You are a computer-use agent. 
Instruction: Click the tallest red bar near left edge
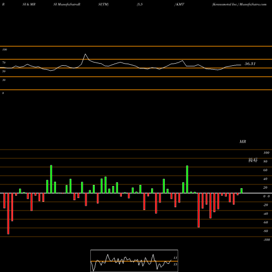point(8,214)
